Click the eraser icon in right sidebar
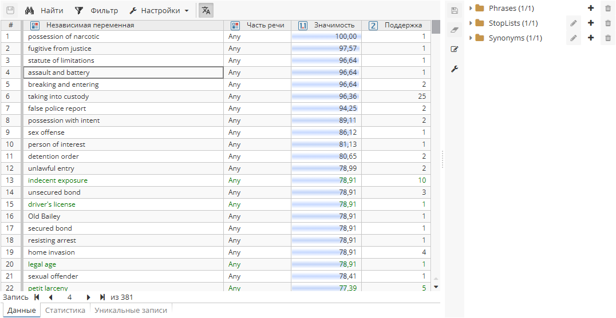616x318 pixels. (x=455, y=30)
